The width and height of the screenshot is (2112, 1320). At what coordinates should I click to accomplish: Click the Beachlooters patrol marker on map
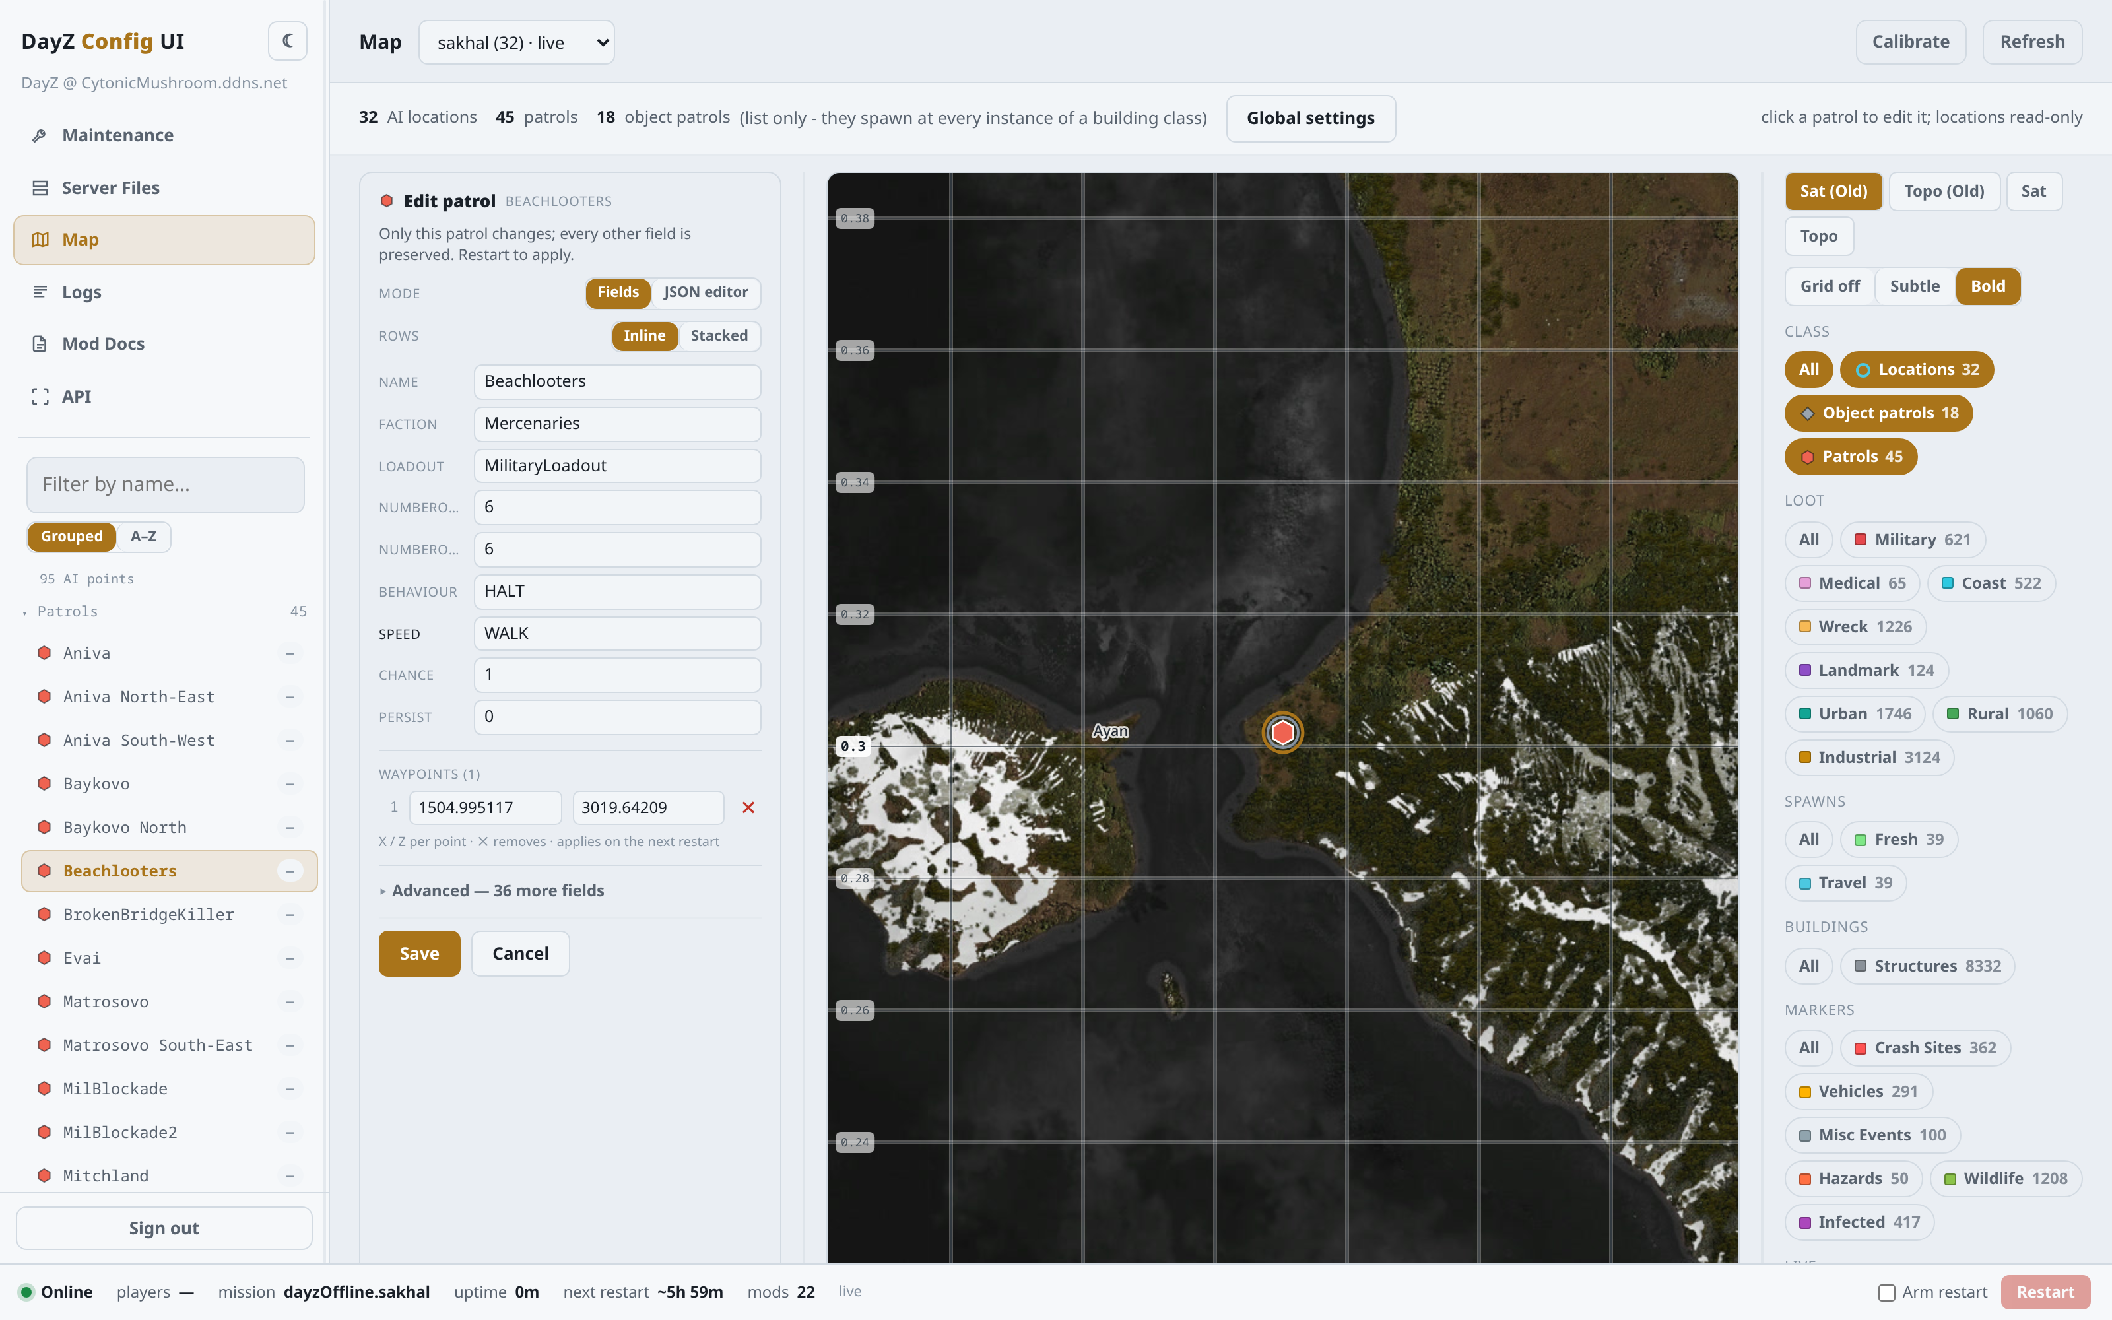coord(1282,731)
